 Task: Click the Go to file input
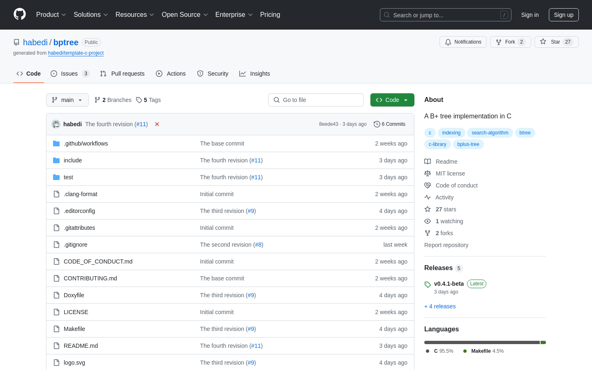(x=316, y=100)
